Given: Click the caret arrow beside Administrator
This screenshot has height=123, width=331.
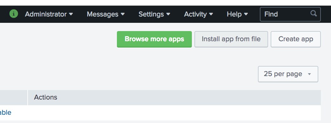Looking at the screenshot, I should point(71,14).
